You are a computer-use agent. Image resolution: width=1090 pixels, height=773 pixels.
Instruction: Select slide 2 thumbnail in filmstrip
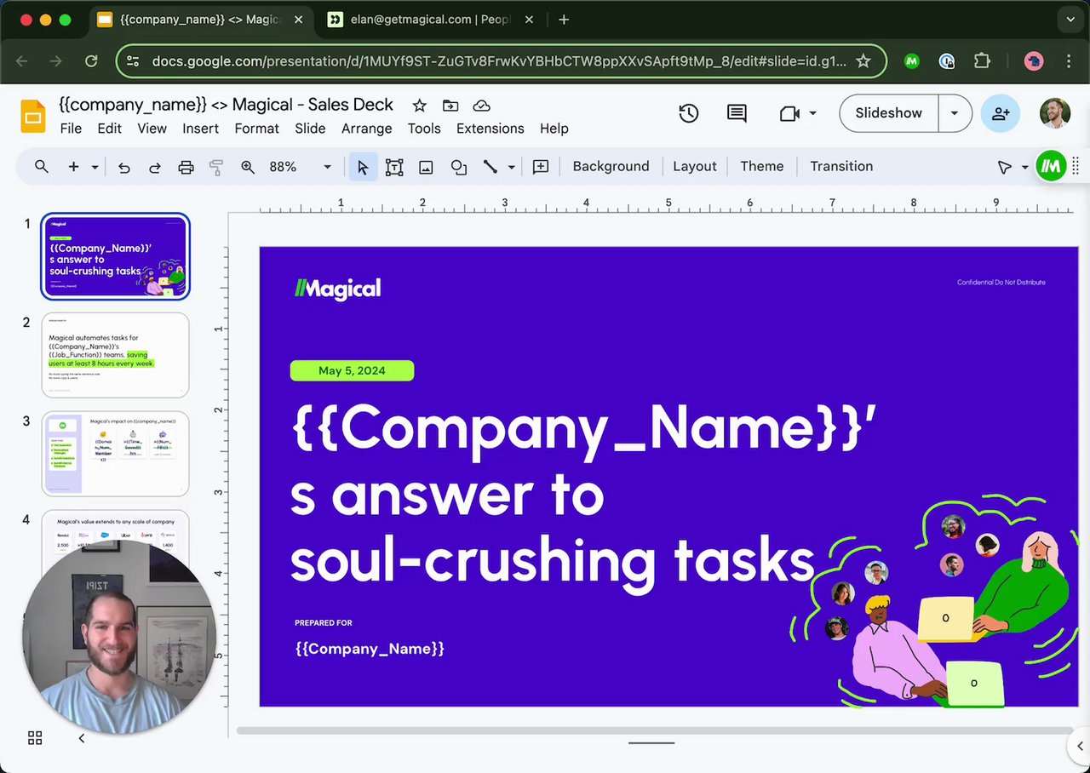pyautogui.click(x=116, y=355)
